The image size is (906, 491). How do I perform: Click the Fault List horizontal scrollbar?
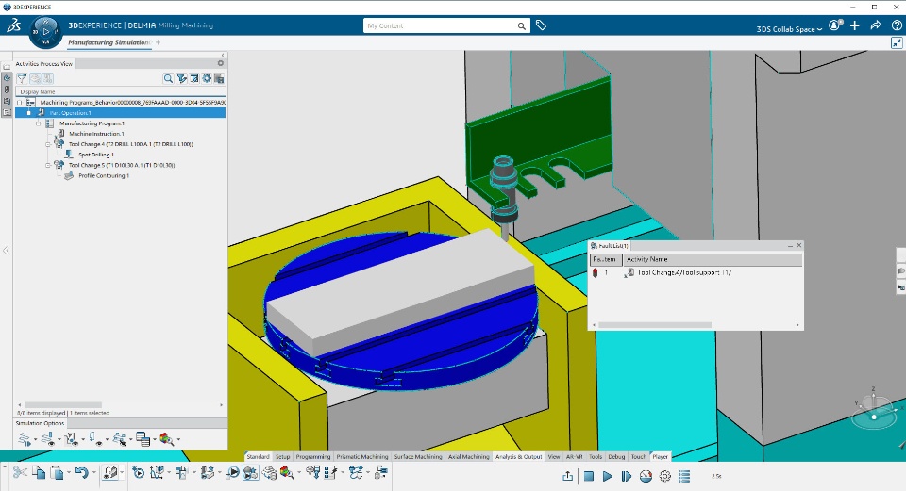(655, 325)
